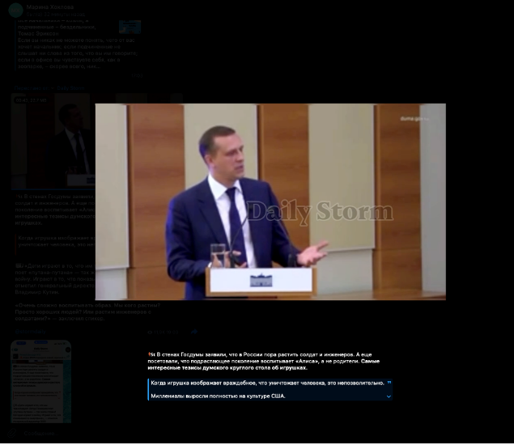Image resolution: width=514 pixels, height=445 pixels.
Task: Click the quote line 'Миллениалы выросли полностью на культуре США.'
Action: (x=218, y=396)
